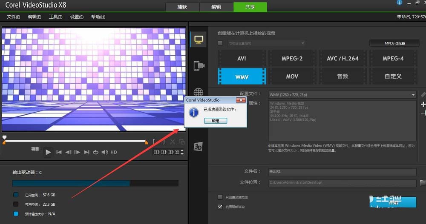Screen dimensions: 426x224
Task: Toggle 只创建预览范围 checkbox
Action: point(220,197)
